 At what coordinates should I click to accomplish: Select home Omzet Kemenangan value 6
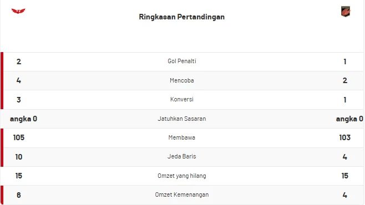(x=19, y=195)
